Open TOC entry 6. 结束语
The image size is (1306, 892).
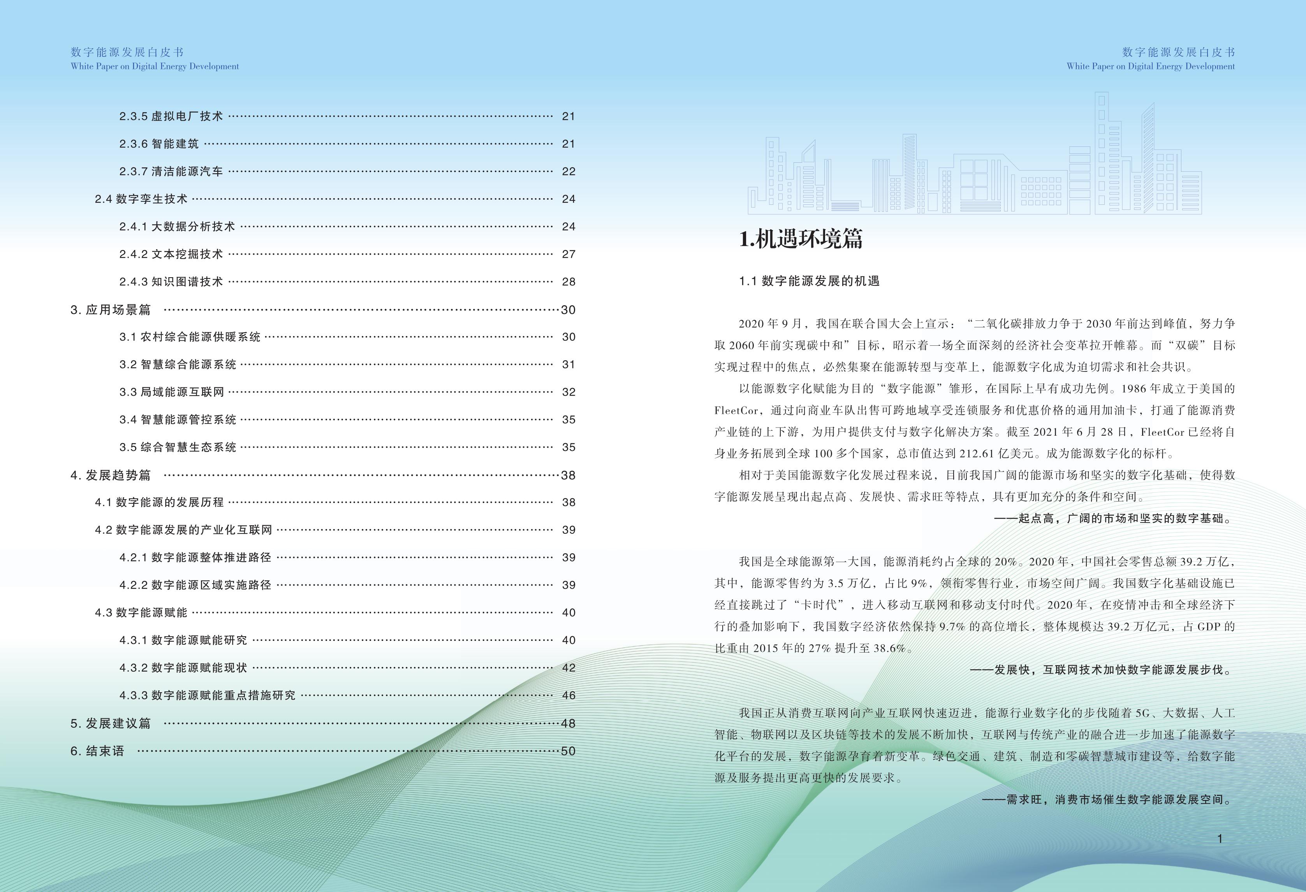tap(97, 751)
